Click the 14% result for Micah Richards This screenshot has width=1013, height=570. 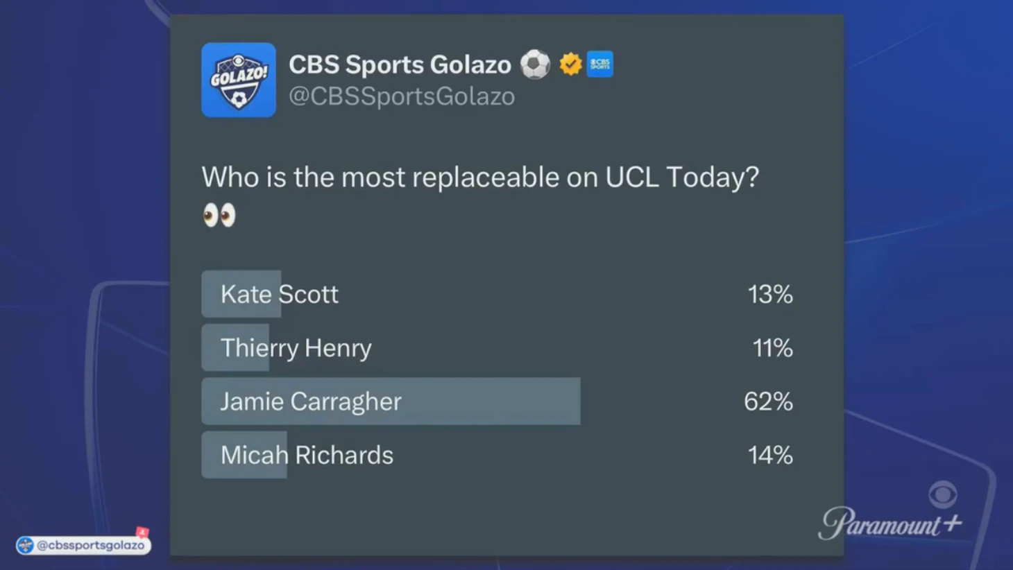pos(770,455)
